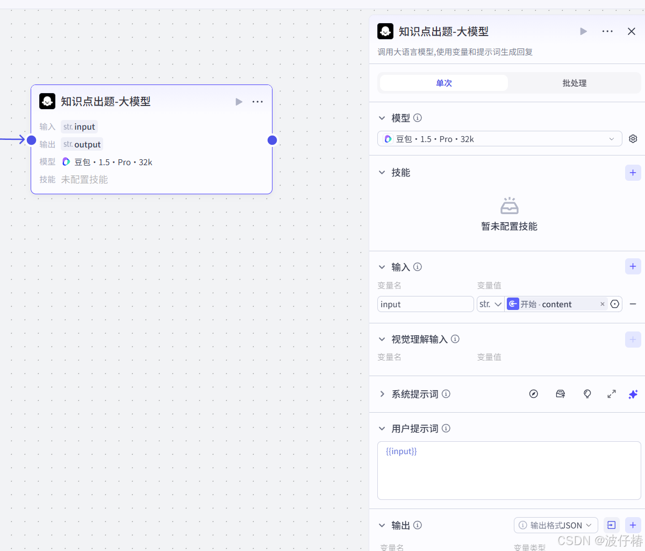This screenshot has width=645, height=551.
Task: Click the lightbulb icon in 系统提示词 toolbar
Action: pyautogui.click(x=587, y=394)
